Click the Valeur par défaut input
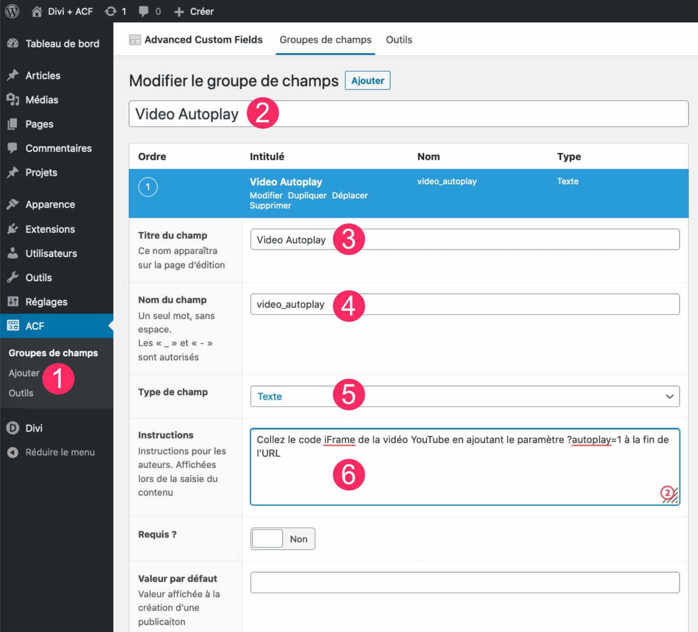Viewport: 698px width, 632px height. pyautogui.click(x=465, y=582)
